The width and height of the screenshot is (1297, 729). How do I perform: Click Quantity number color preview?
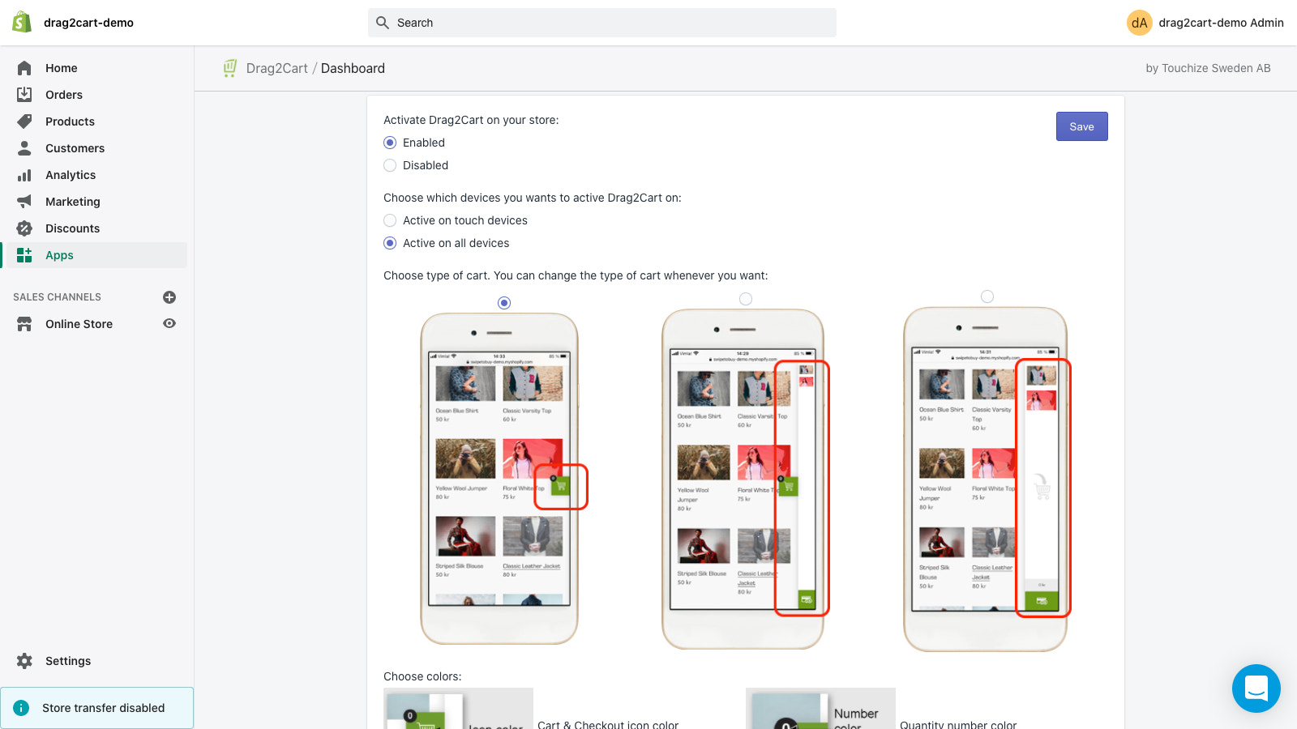(820, 709)
